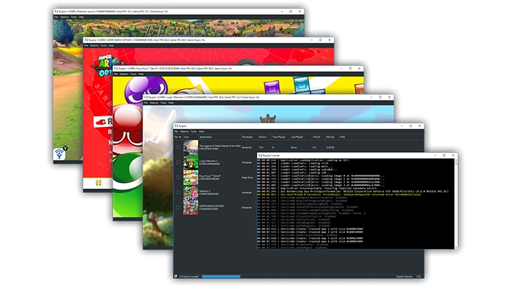The image size is (511, 287).
Task: Open Help menu in Luigi's Mansion 3 window
Action: [x=171, y=103]
